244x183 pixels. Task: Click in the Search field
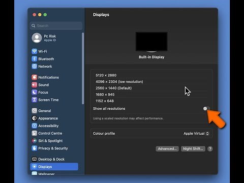(x=56, y=25)
